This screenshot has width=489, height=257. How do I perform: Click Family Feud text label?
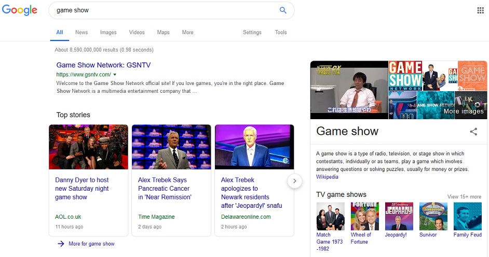pyautogui.click(x=468, y=235)
